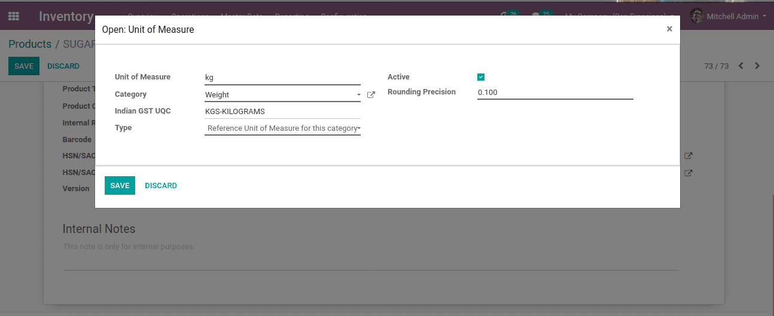Click the Barcode label in product form
774x316 pixels.
click(x=77, y=140)
